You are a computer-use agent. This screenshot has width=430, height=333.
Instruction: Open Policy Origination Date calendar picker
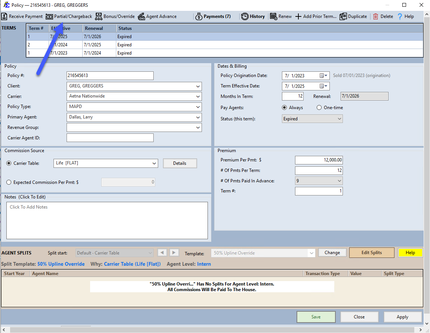(x=323, y=75)
